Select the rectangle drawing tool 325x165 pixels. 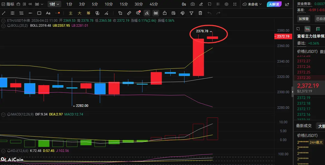[39, 13]
